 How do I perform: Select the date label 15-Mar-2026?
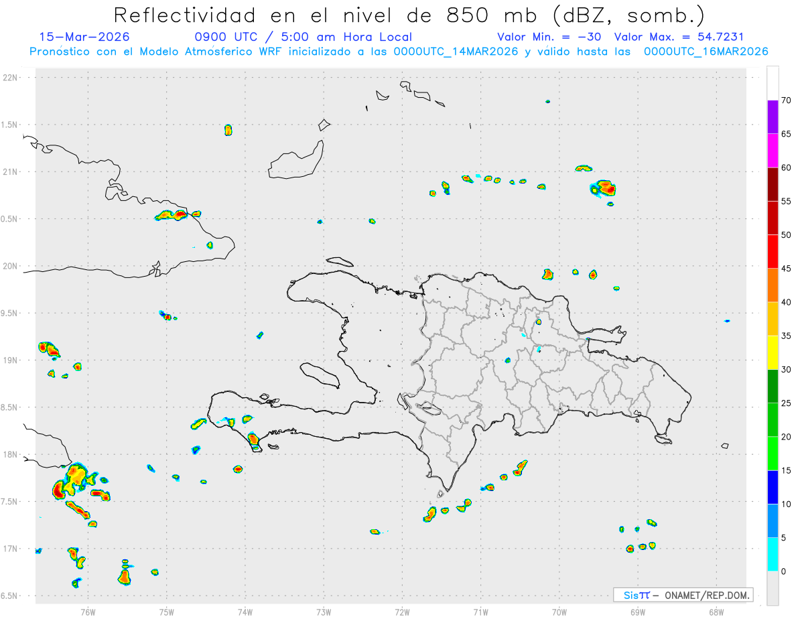click(84, 37)
